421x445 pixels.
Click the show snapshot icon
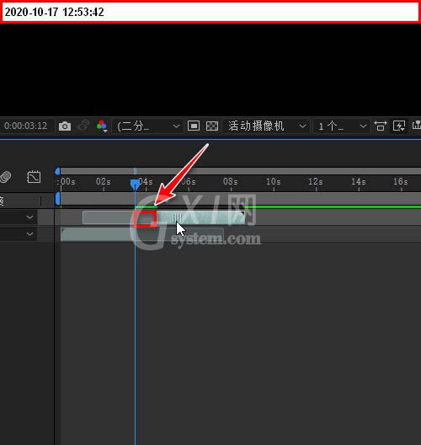83,126
